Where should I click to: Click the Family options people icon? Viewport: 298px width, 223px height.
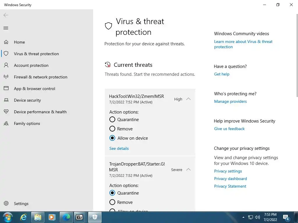pyautogui.click(x=6, y=123)
